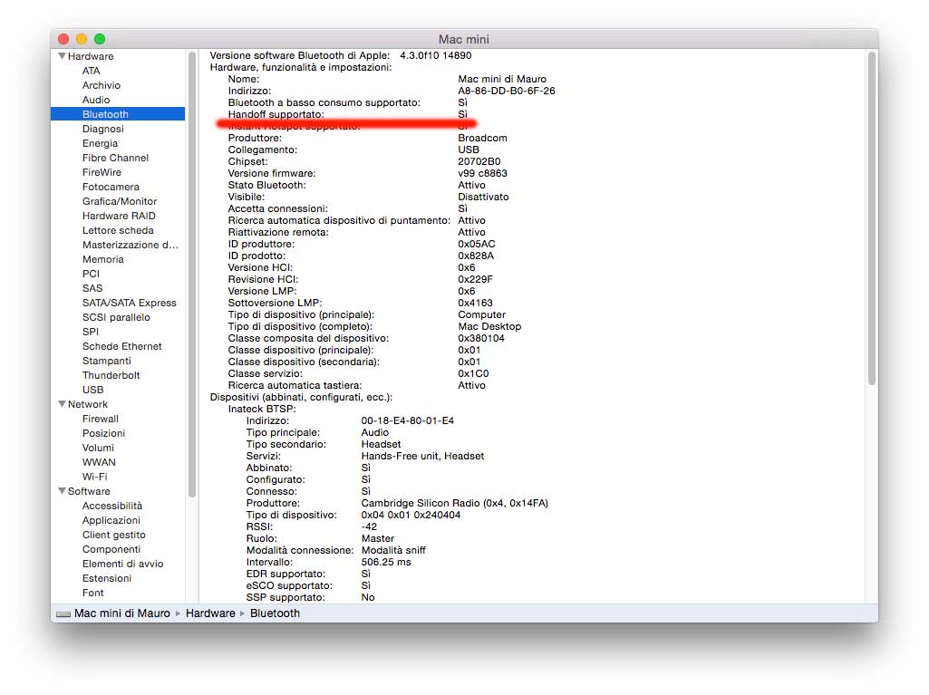Open the USB hardware entry
This screenshot has height=695, width=929.
92,390
